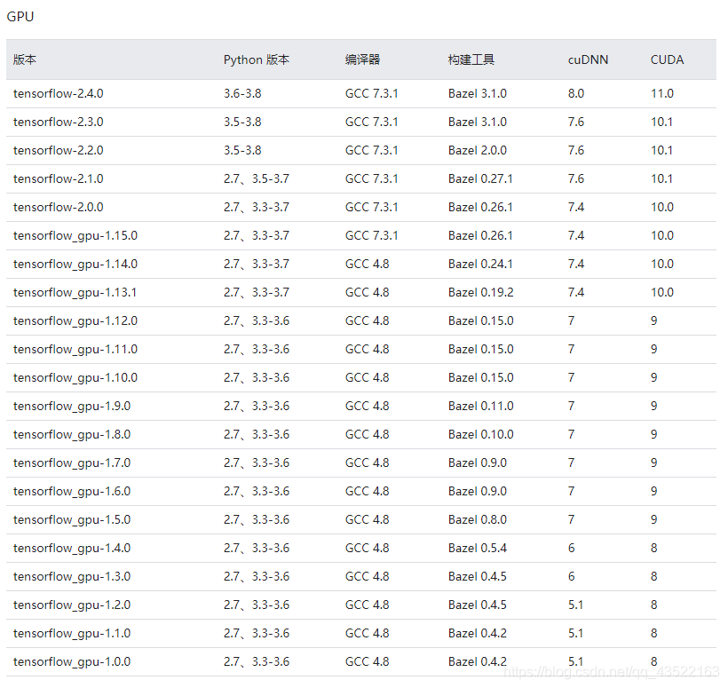728x688 pixels.
Task: Click the Bazel 0.10.0 cell
Action: click(x=481, y=434)
